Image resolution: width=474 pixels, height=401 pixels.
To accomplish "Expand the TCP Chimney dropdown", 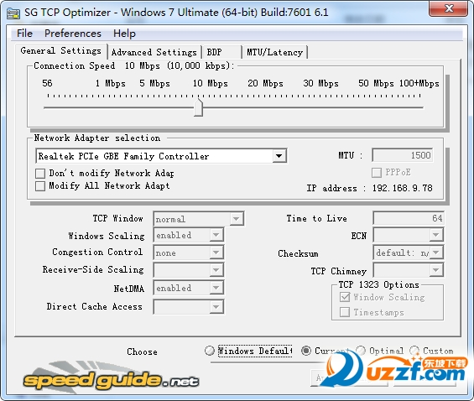I will pyautogui.click(x=436, y=270).
